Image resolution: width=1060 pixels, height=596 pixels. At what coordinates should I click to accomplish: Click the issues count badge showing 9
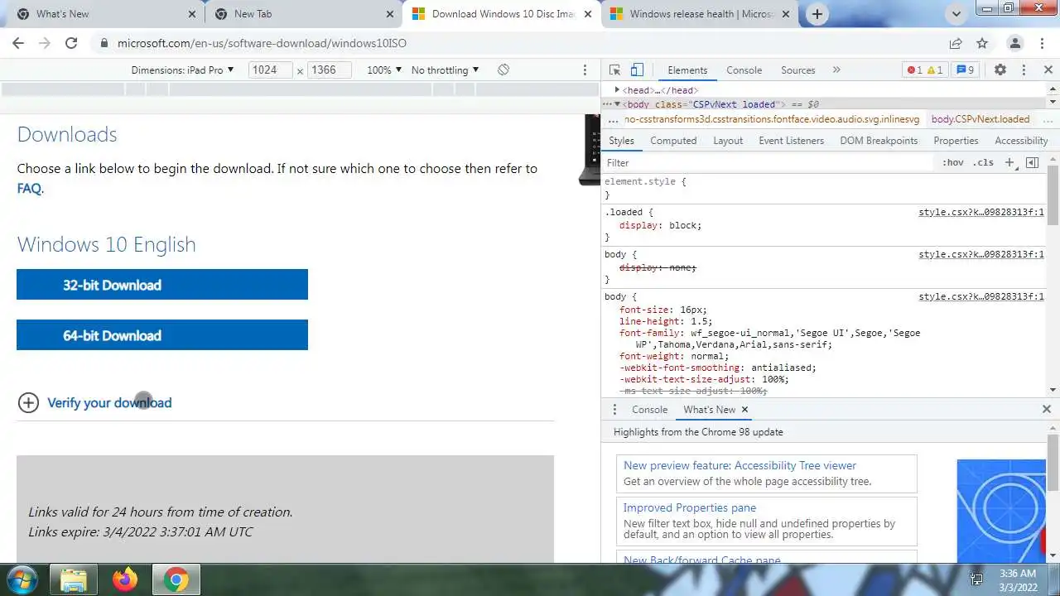tap(966, 70)
